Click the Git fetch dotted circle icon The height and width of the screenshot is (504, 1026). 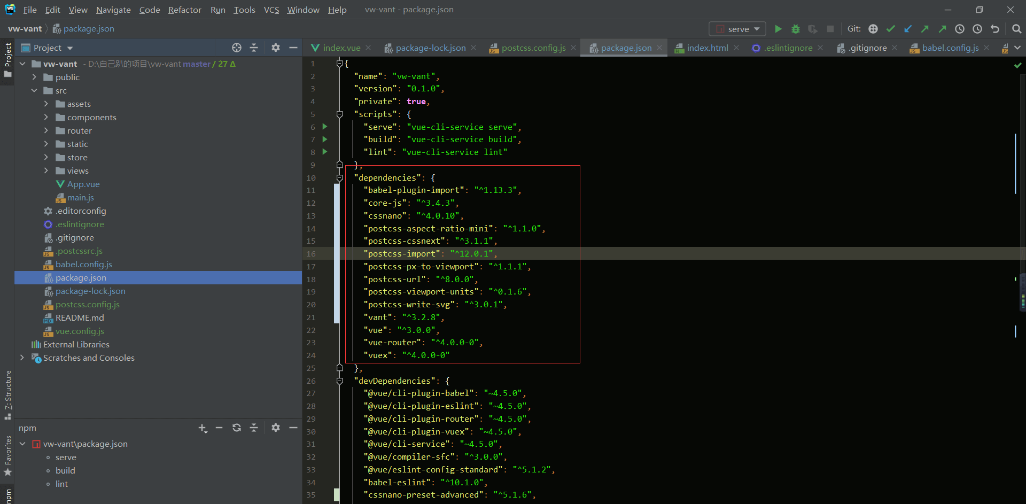point(873,29)
